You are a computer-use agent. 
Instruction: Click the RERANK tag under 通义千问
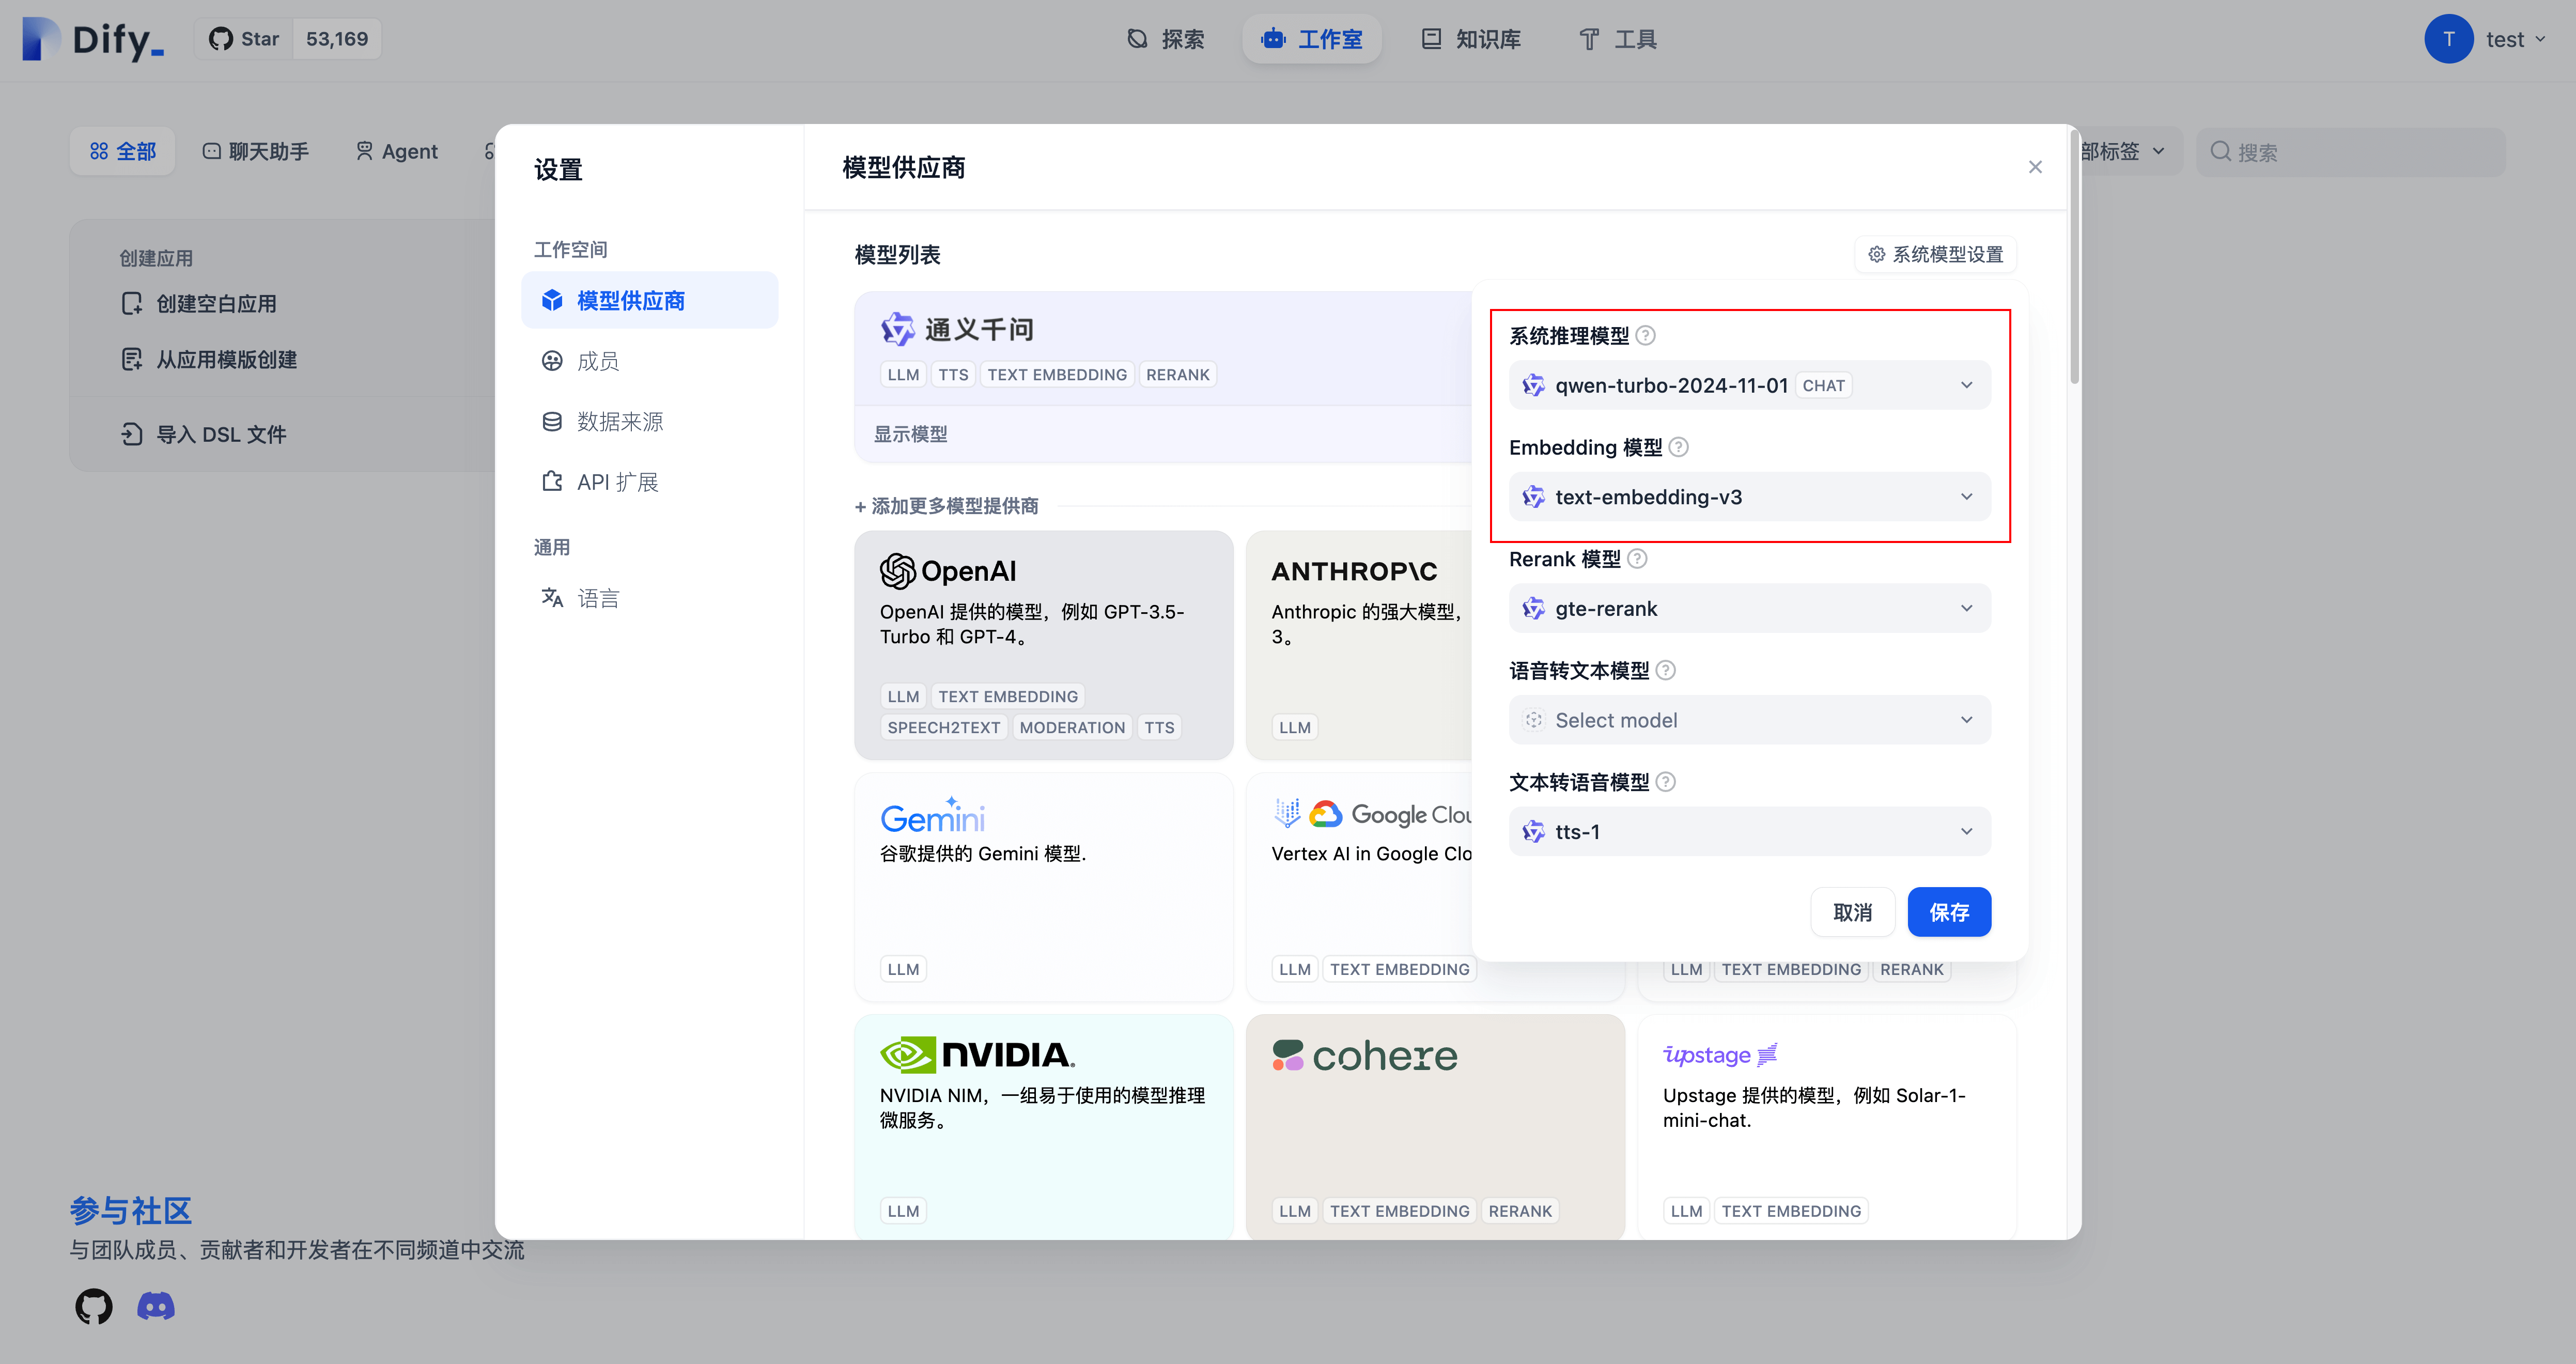coord(1178,374)
